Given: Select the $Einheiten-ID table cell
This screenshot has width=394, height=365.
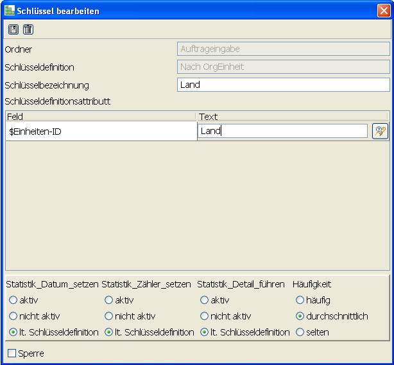Looking at the screenshot, I should pos(100,131).
